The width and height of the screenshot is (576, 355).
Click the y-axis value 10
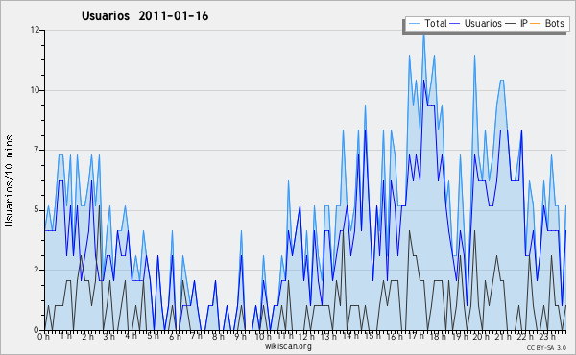[35, 90]
